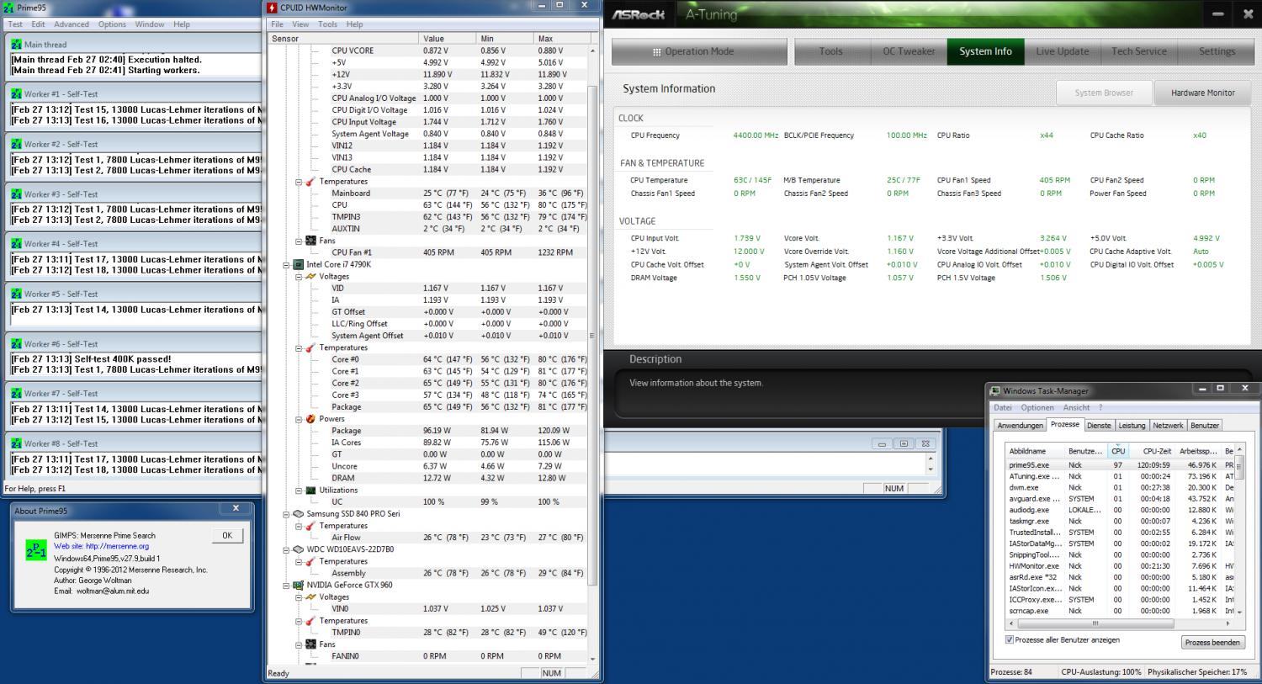Screen dimensions: 1262x684
Task: Click the Prozess beenden button
Action: [1212, 642]
